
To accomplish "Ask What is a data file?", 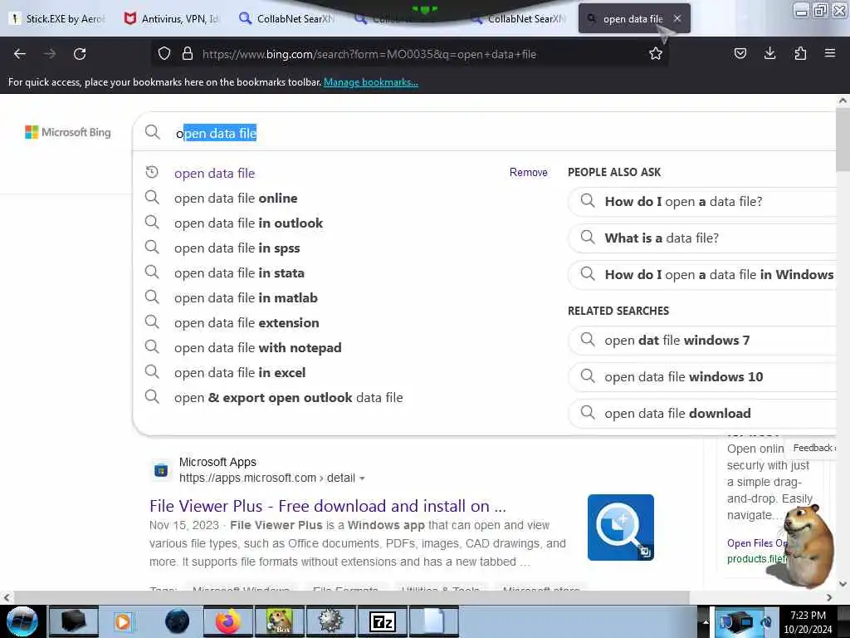I will coord(703,238).
